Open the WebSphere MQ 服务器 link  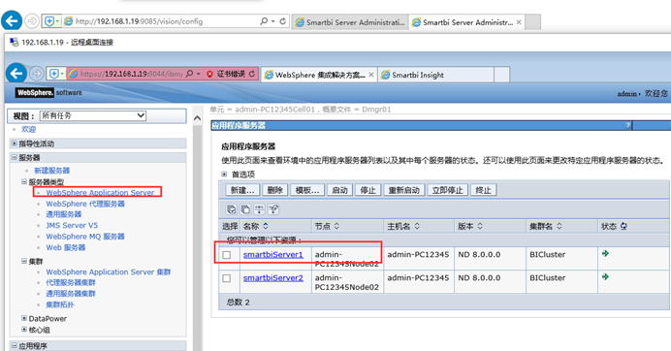pos(85,237)
